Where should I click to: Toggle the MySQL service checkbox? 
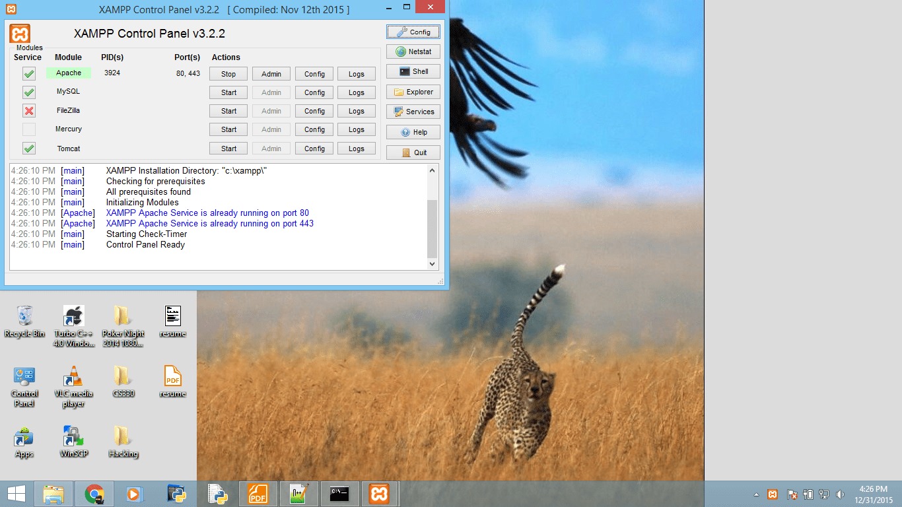tap(29, 92)
